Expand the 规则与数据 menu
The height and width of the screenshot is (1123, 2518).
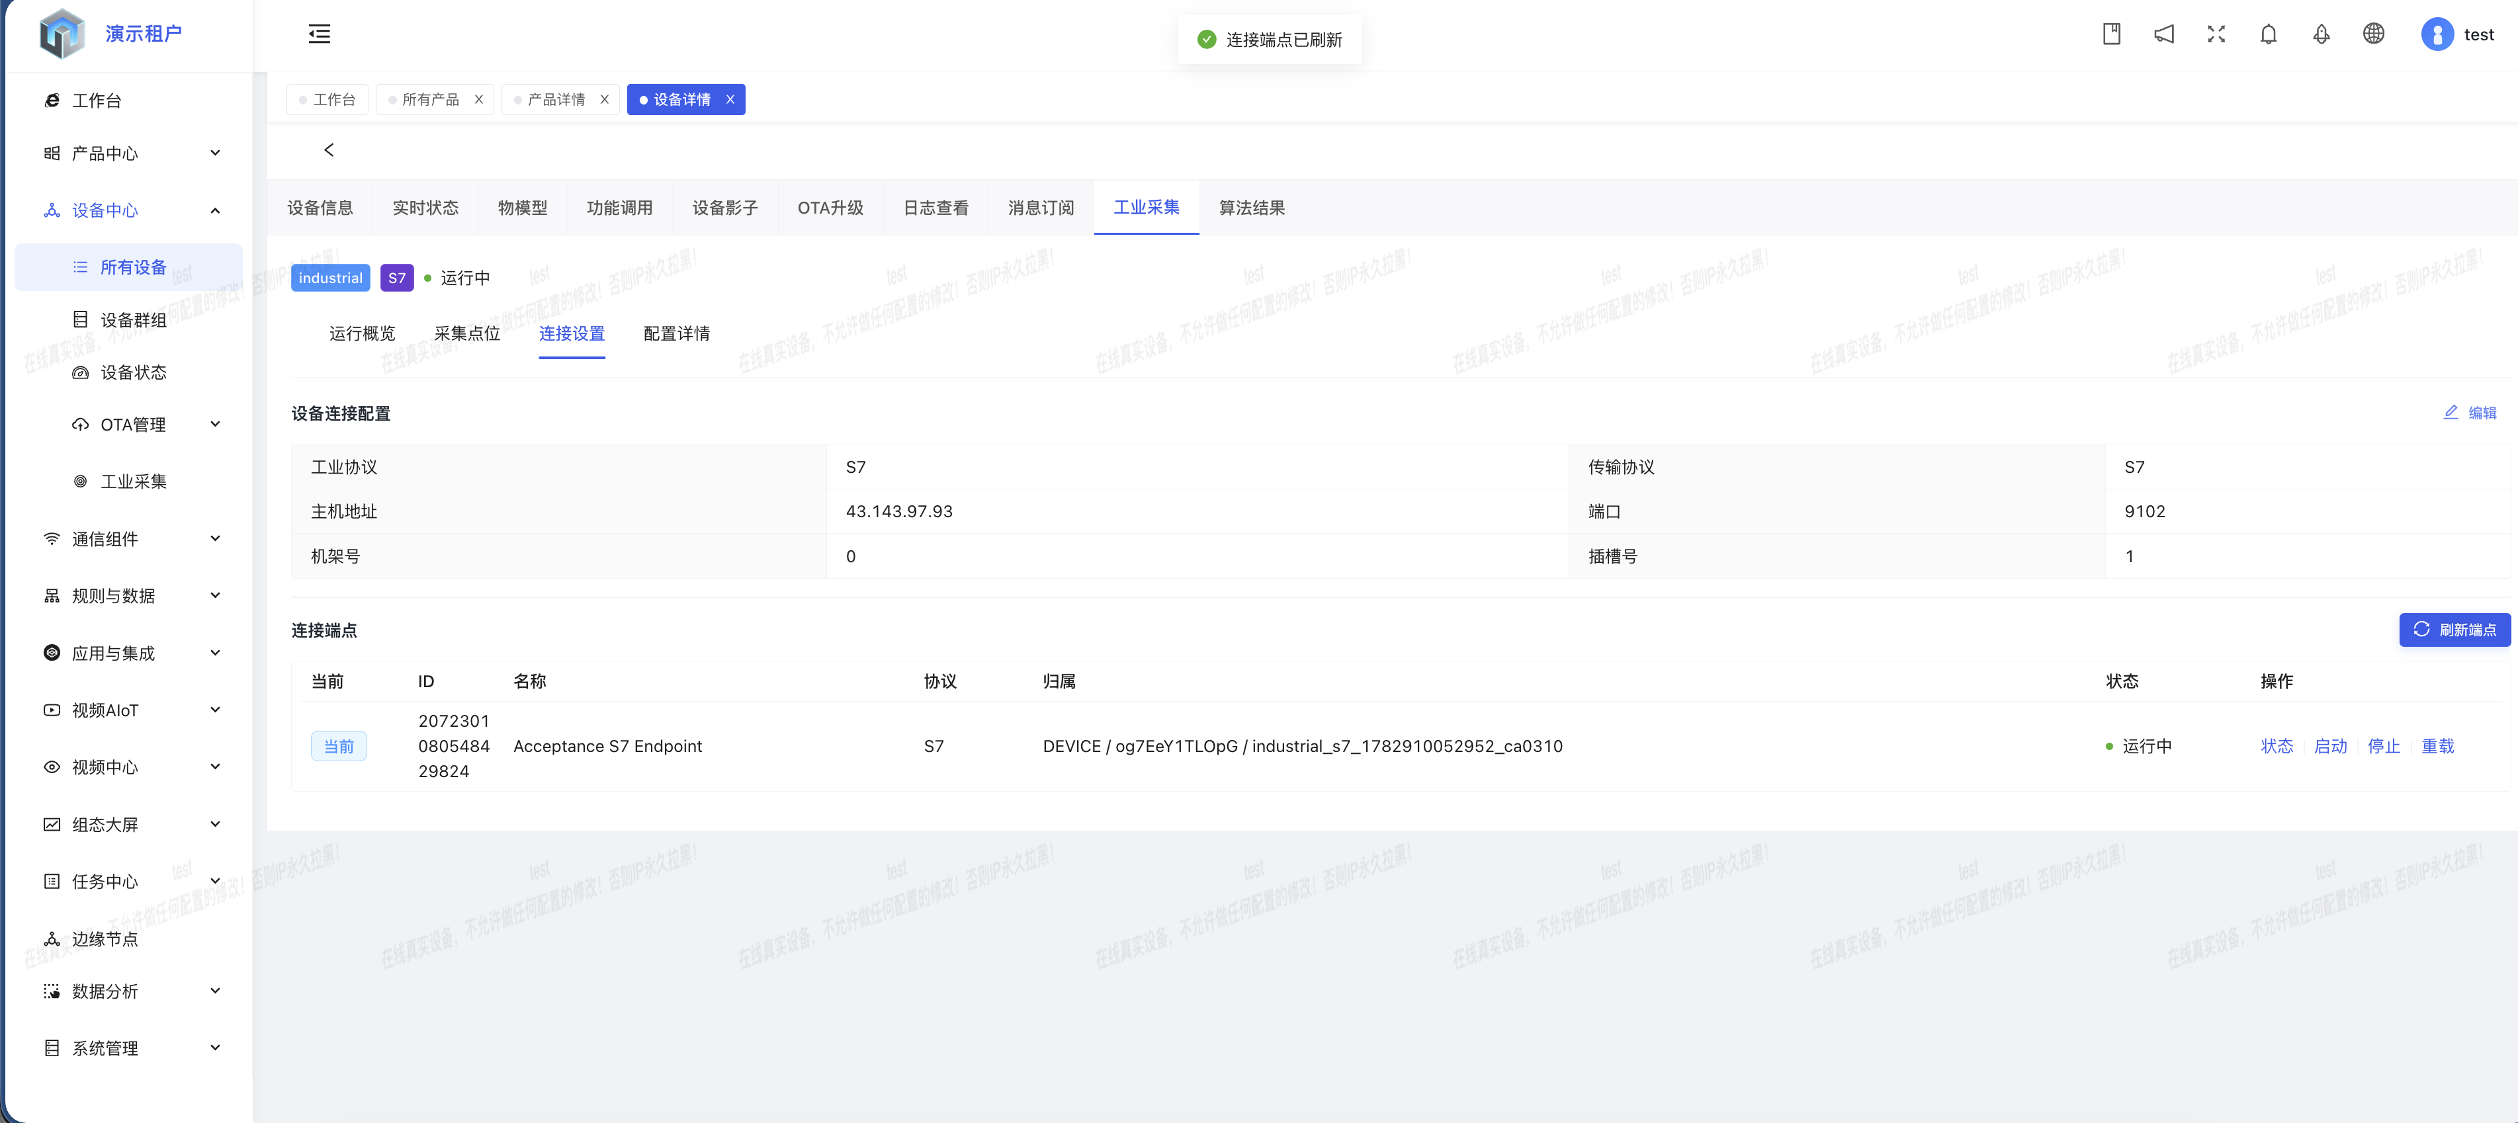(128, 595)
